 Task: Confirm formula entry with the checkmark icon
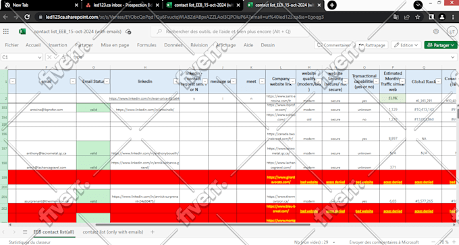[56, 57]
